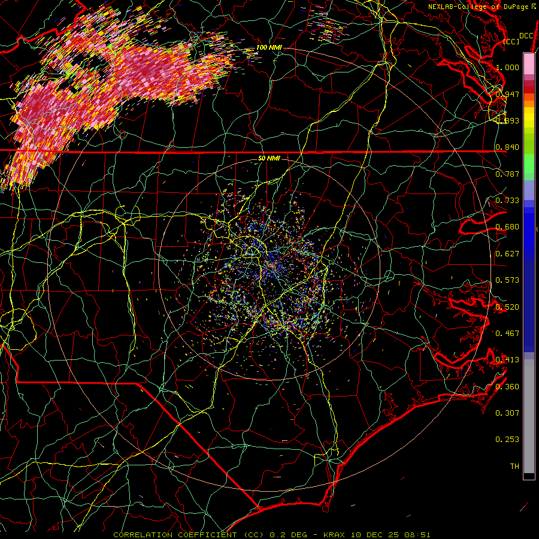Click the 0.520 scale value

[x=507, y=307]
